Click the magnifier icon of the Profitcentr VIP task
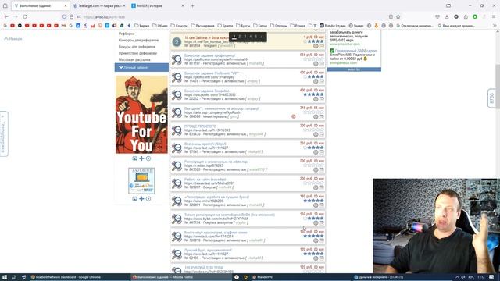Screen dimensions: 500x281 click(177, 77)
